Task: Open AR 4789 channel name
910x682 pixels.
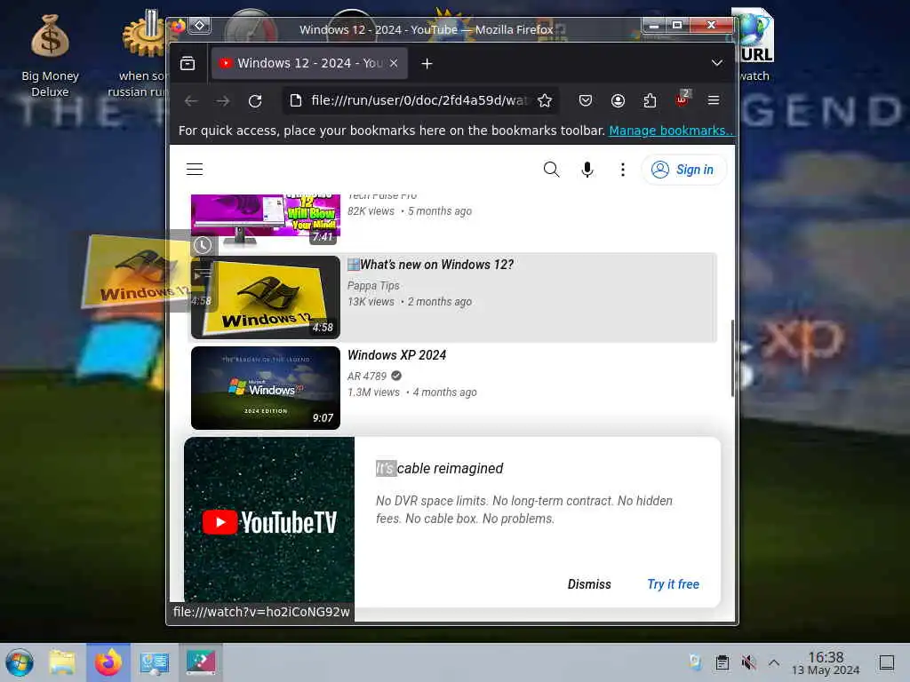Action: [x=367, y=376]
